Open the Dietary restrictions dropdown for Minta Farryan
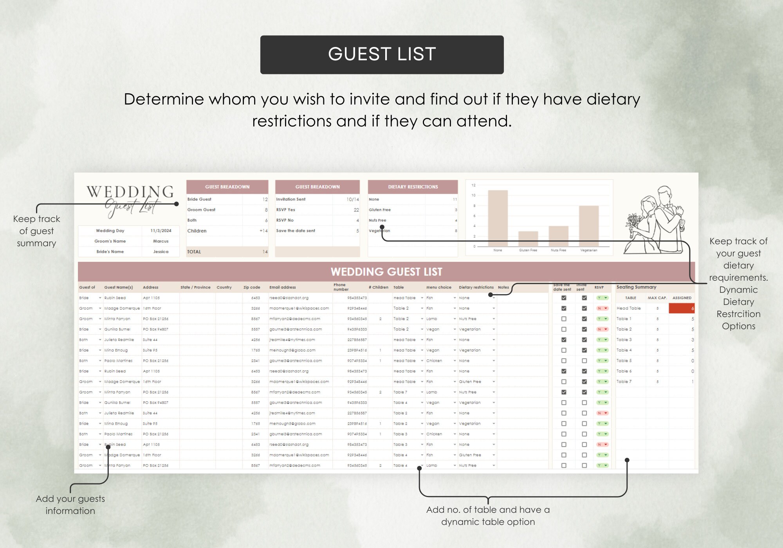The height and width of the screenshot is (548, 783). coord(493,319)
